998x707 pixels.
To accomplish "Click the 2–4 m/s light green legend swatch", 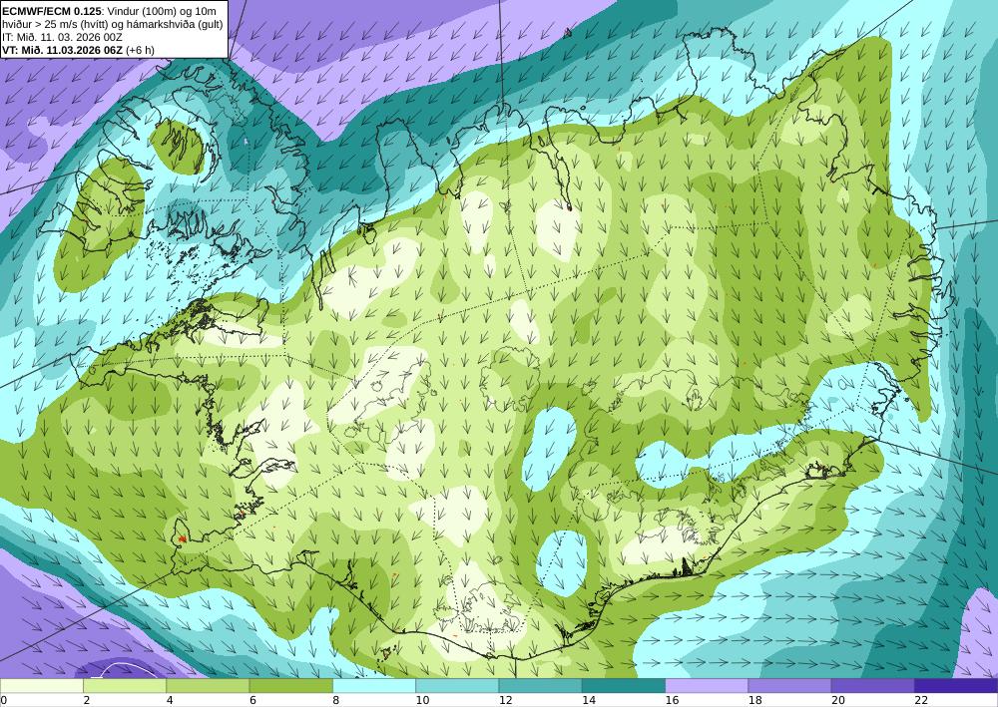I will [125, 686].
